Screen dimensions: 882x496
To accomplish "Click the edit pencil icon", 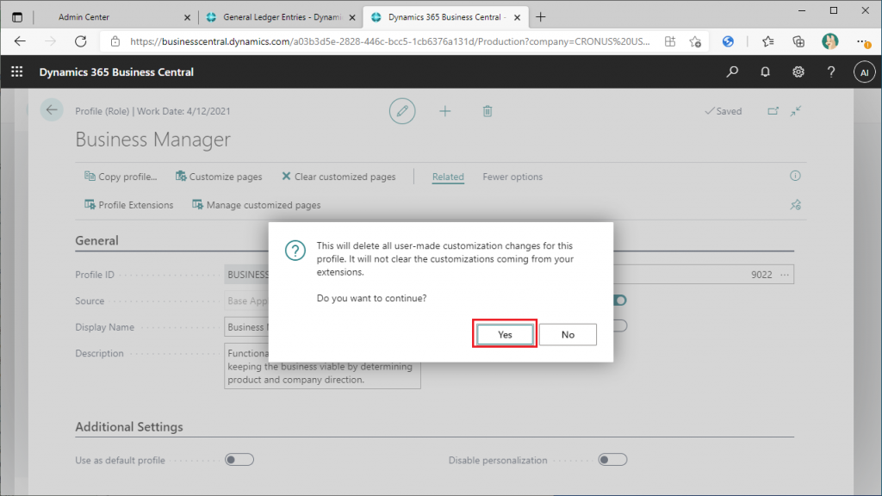I will pyautogui.click(x=402, y=111).
